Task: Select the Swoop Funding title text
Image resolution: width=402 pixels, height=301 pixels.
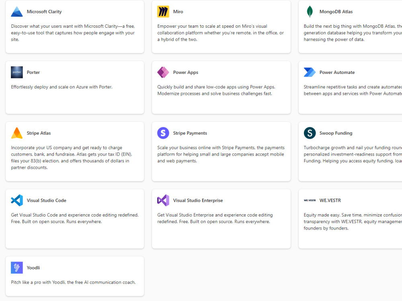Action: point(336,133)
